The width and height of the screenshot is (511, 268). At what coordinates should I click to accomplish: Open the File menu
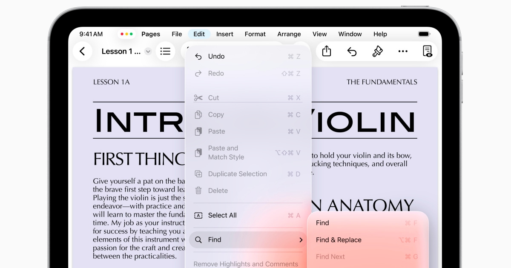tap(177, 34)
